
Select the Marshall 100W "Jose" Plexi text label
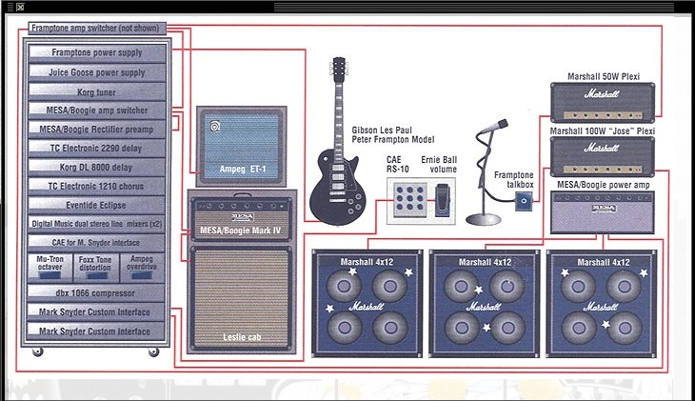pyautogui.click(x=602, y=130)
